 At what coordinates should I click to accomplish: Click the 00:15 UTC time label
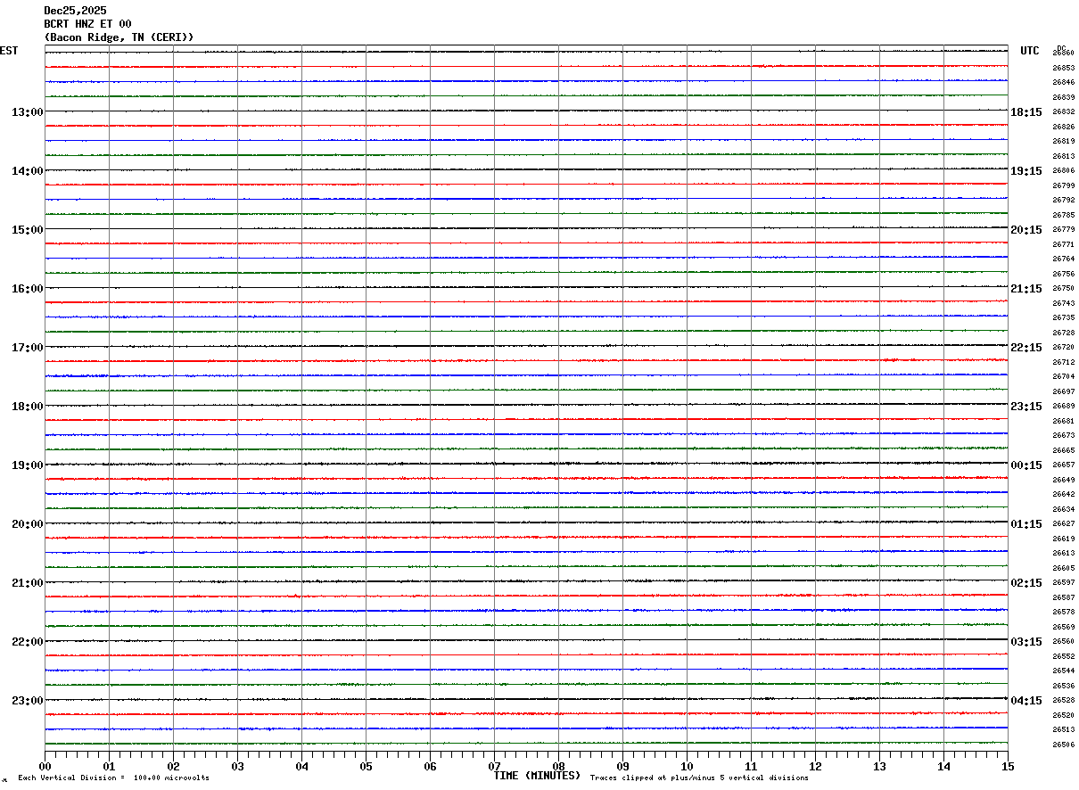(x=1026, y=465)
